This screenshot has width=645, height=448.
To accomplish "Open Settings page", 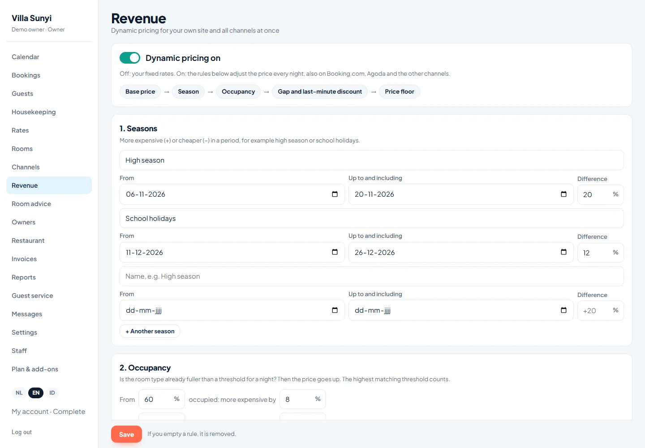I will (x=49, y=332).
